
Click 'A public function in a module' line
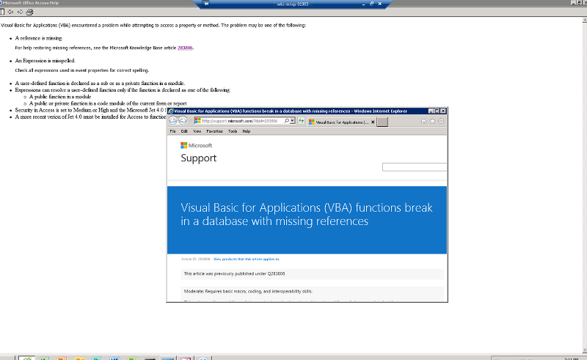click(x=60, y=97)
